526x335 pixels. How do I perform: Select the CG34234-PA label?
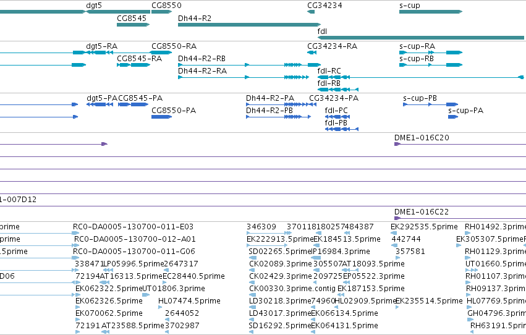334,98
